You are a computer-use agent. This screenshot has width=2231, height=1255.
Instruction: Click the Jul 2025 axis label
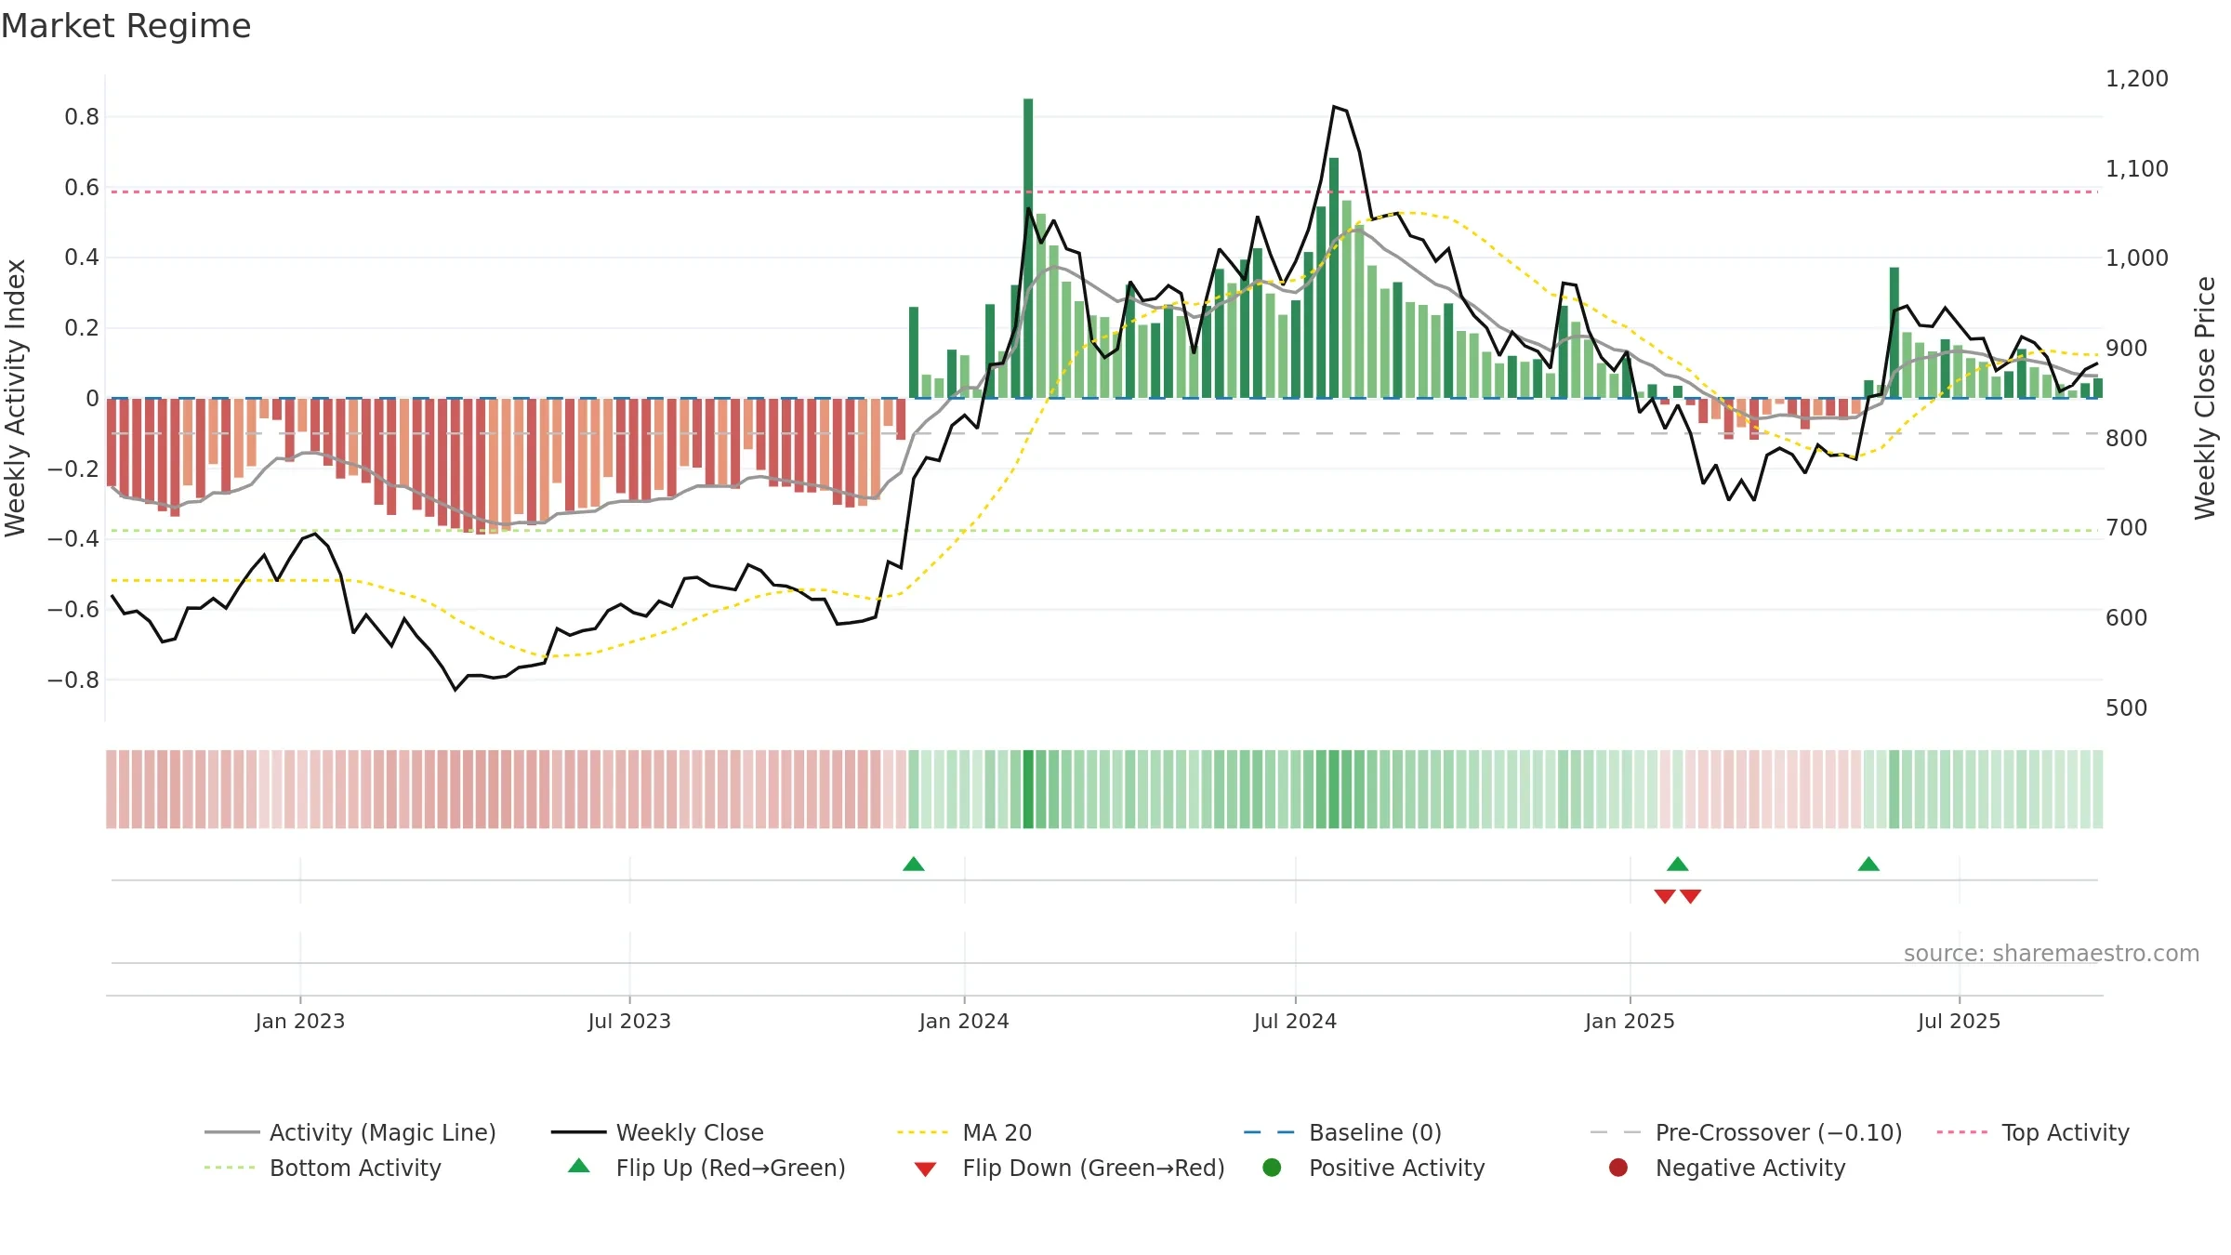click(1959, 1021)
